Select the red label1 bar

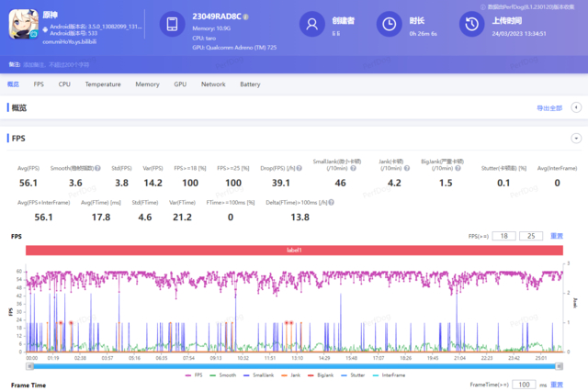click(x=294, y=250)
